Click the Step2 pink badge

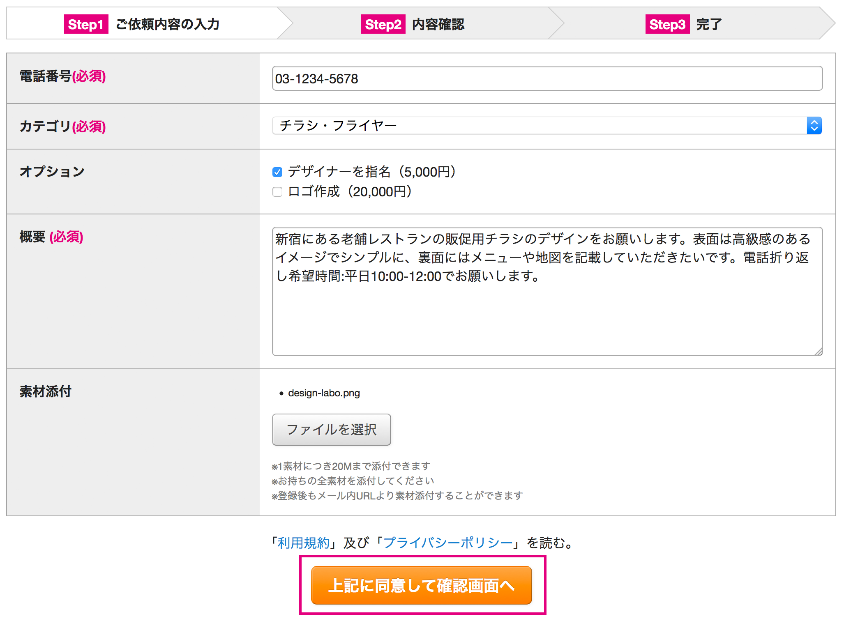tap(383, 24)
